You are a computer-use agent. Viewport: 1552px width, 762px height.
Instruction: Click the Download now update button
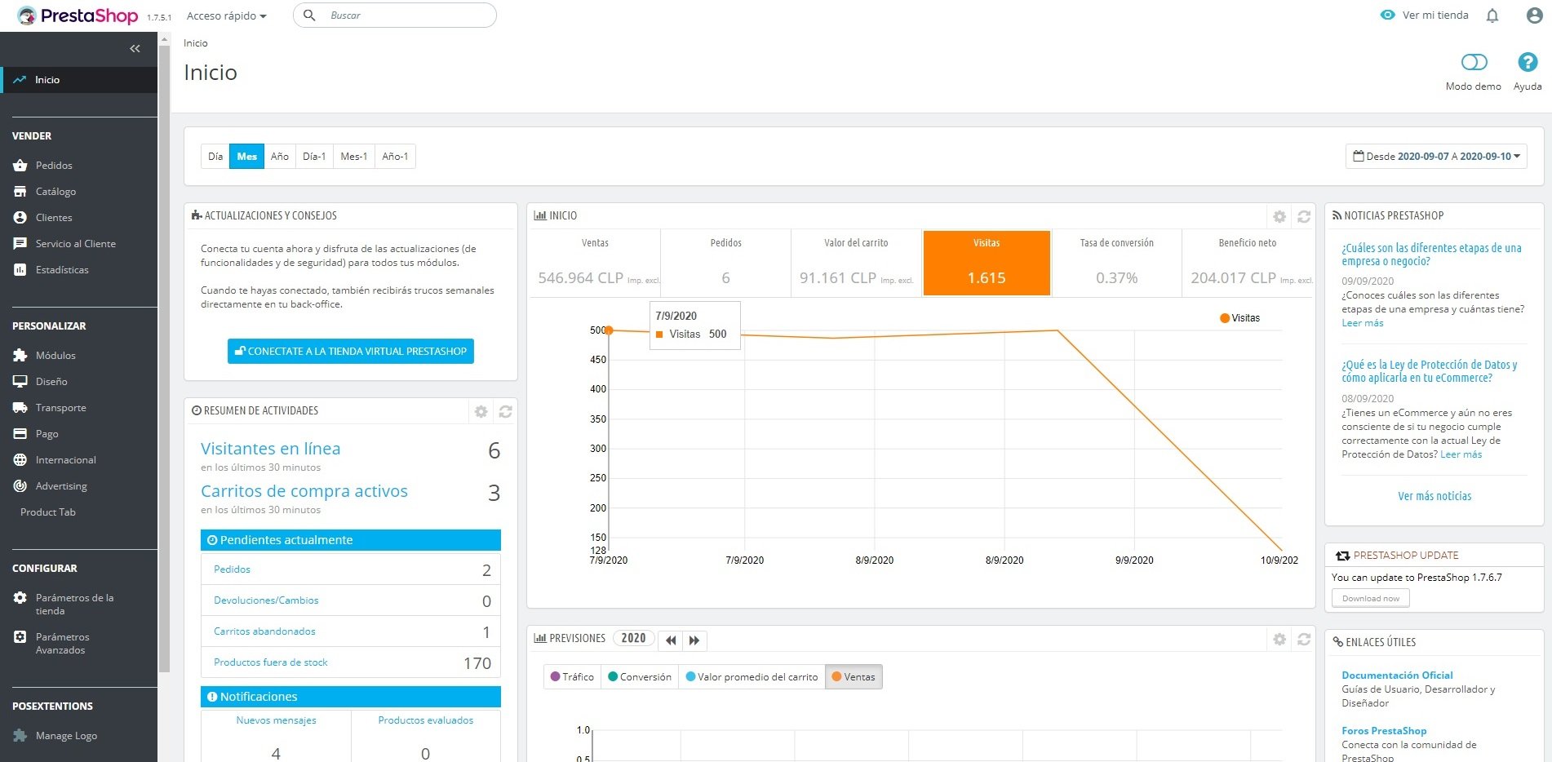click(x=1371, y=598)
